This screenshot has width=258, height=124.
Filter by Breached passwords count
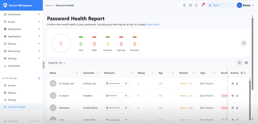[135, 44]
